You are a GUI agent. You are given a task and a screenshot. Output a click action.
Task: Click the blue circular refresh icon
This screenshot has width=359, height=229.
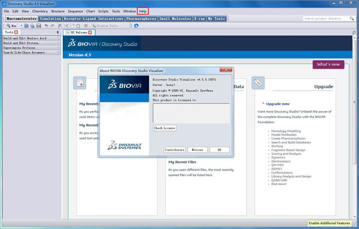pyautogui.click(x=136, y=26)
